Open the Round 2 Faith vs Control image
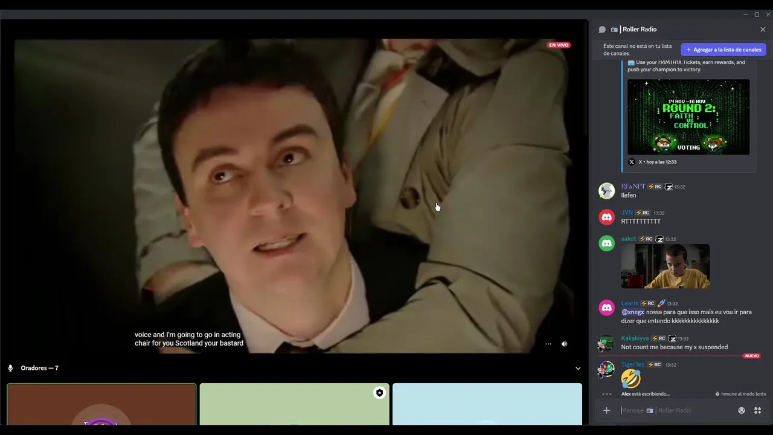 688,117
